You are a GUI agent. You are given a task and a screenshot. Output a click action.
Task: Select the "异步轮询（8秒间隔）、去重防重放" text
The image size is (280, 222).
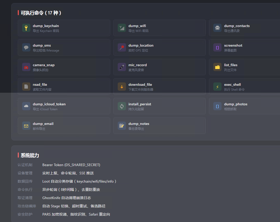[71, 190]
